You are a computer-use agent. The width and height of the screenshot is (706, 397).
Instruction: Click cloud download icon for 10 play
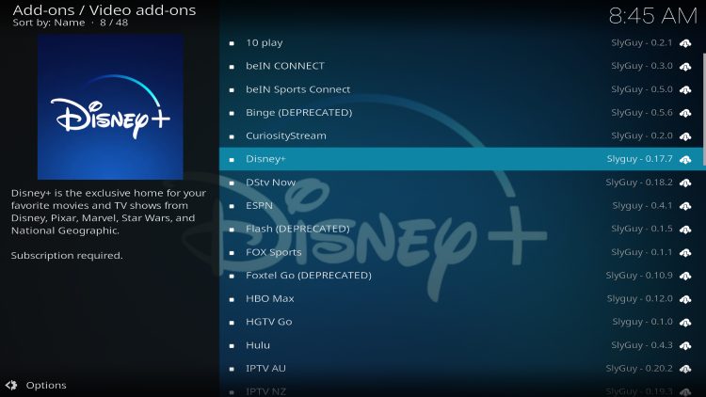pyautogui.click(x=685, y=43)
